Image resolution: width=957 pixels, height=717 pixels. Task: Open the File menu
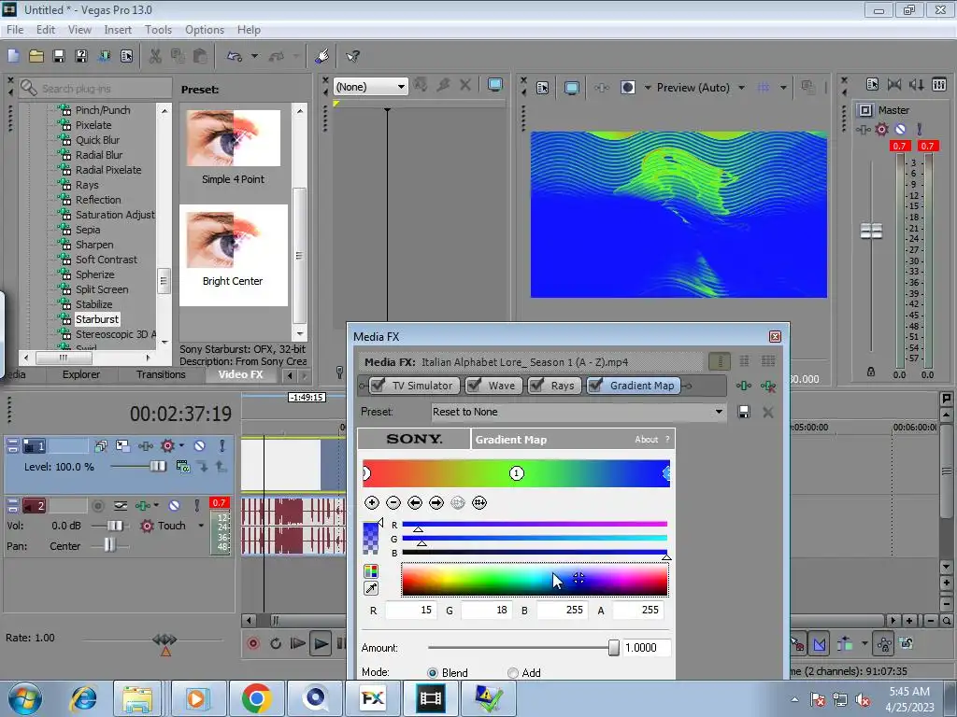pyautogui.click(x=15, y=30)
